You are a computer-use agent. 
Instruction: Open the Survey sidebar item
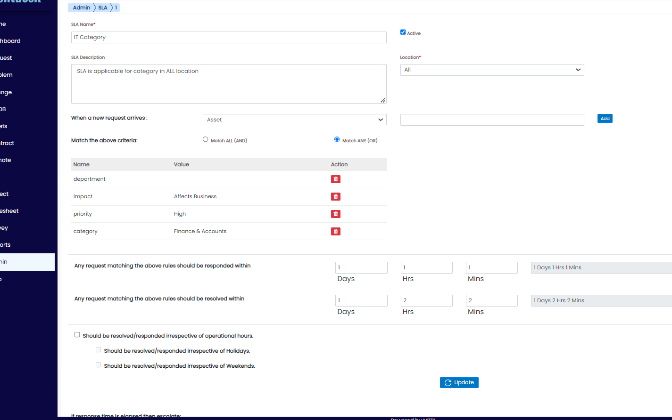click(27, 228)
